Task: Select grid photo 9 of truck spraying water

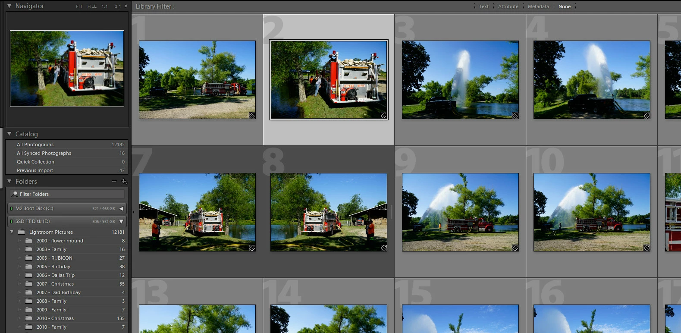Action: [x=460, y=212]
